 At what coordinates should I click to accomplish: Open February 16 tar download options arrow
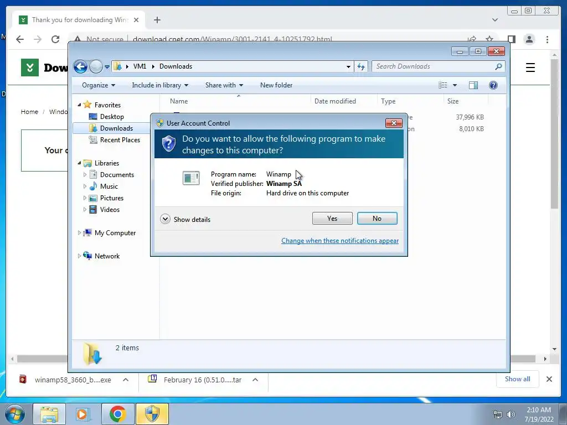coord(255,380)
